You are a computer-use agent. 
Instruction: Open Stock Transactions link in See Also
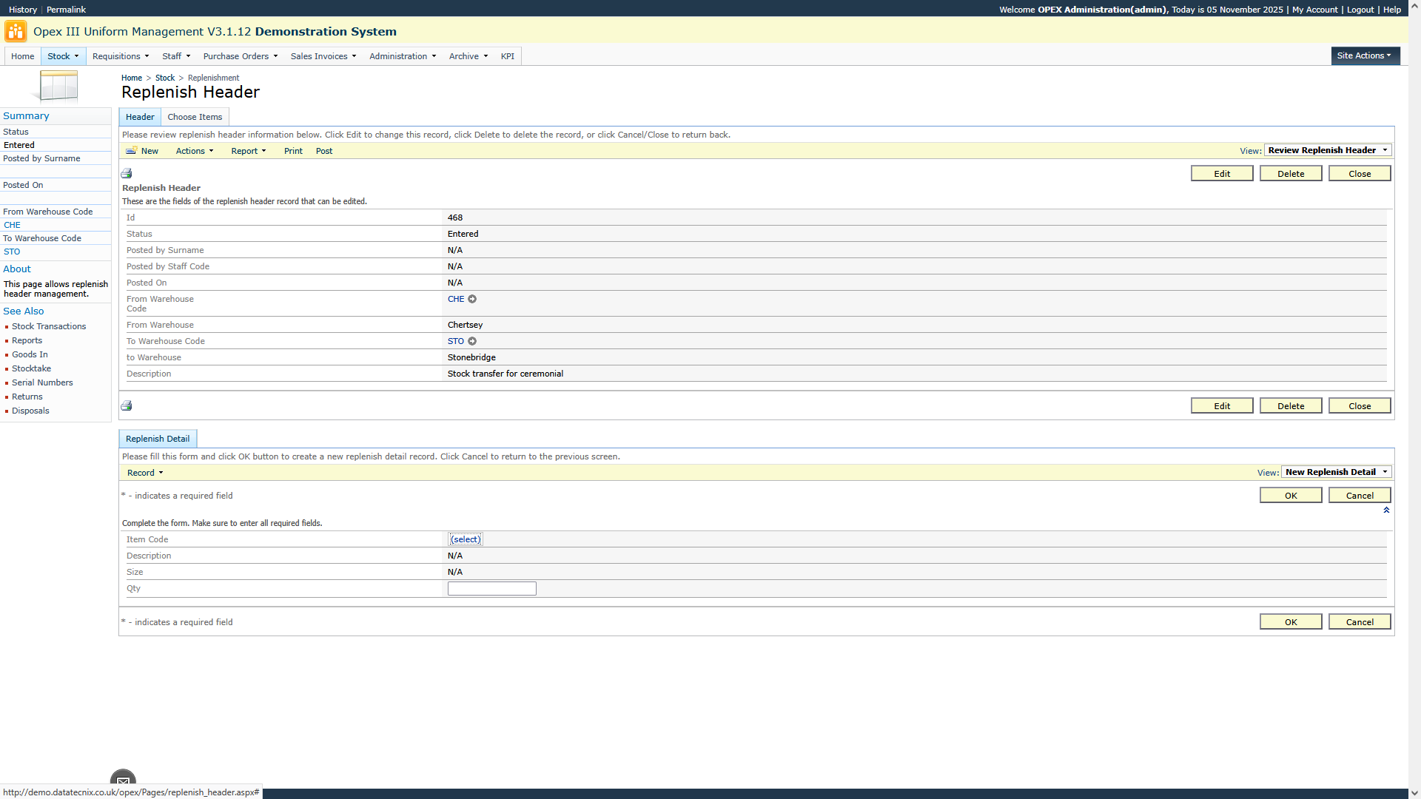pyautogui.click(x=49, y=326)
